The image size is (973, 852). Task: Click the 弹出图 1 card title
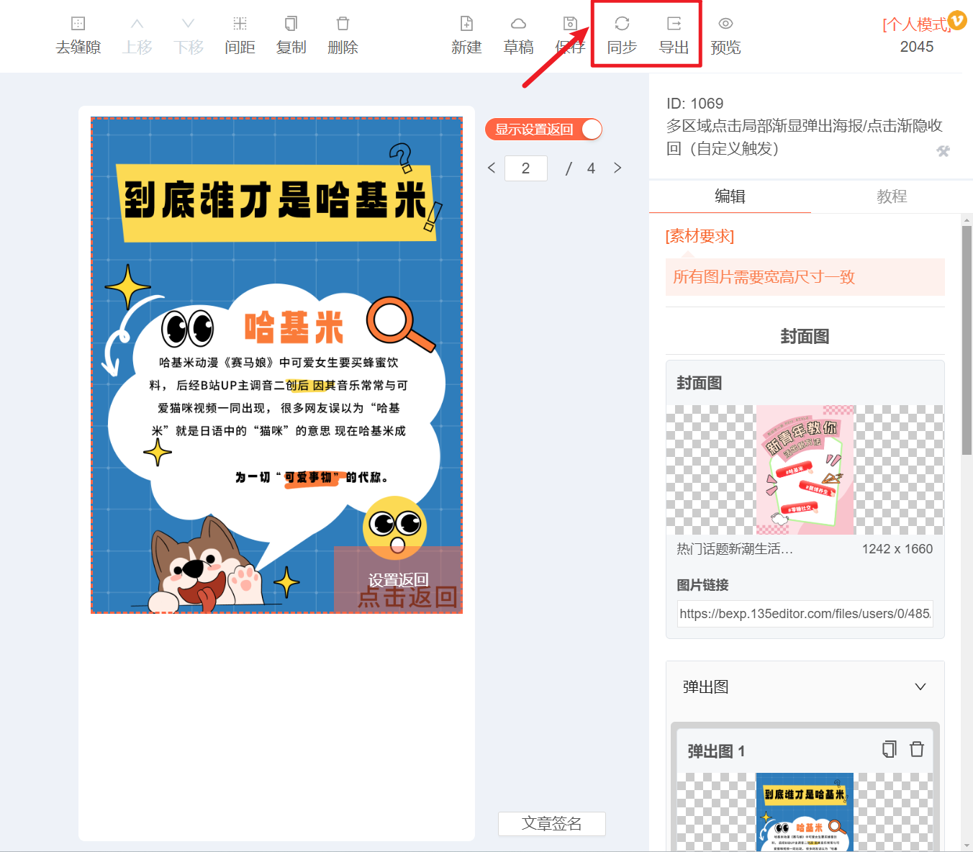coord(716,751)
